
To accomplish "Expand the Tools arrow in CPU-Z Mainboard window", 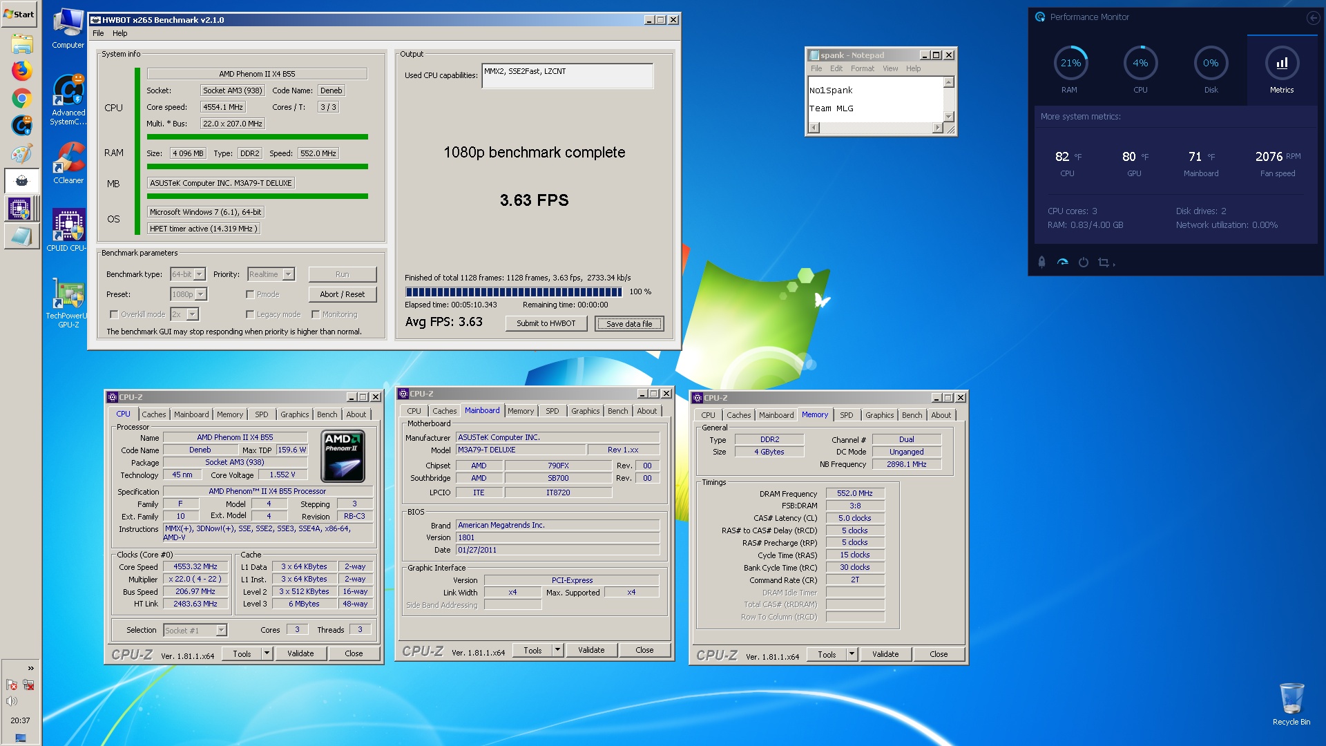I will (x=557, y=650).
